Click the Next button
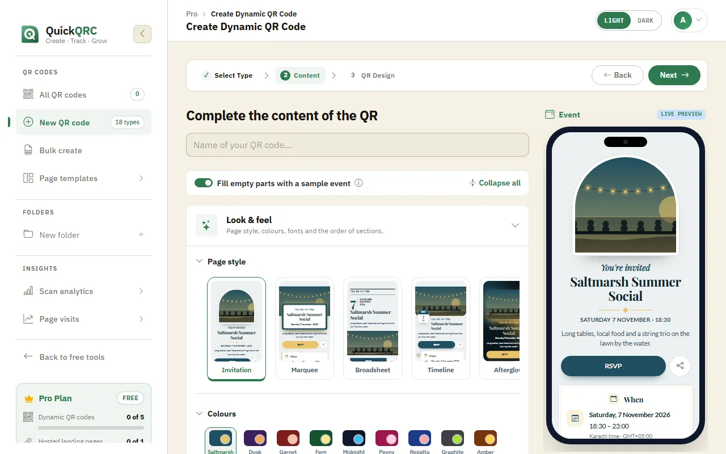 click(x=674, y=75)
